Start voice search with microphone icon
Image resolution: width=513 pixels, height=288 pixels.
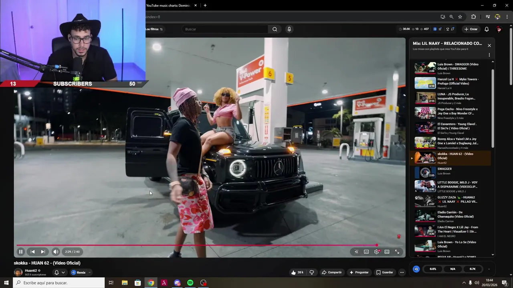(x=289, y=29)
